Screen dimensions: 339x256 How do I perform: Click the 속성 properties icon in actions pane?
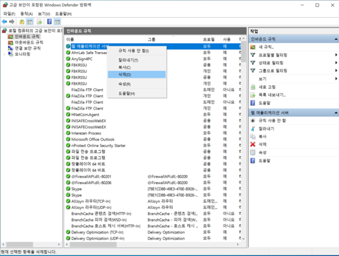tap(253, 153)
